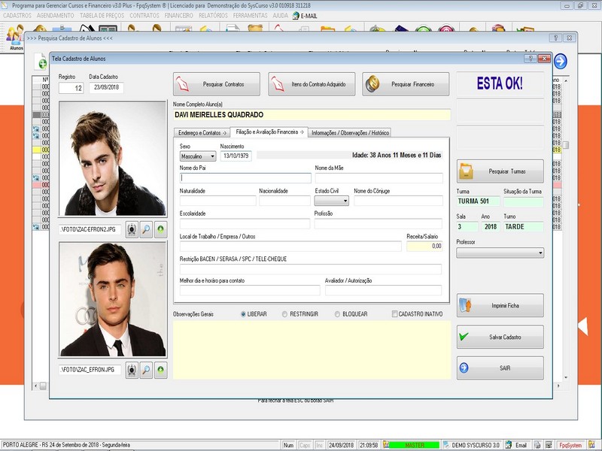Click the Nome do Pai field
This screenshot has height=451, width=602.
(245, 178)
